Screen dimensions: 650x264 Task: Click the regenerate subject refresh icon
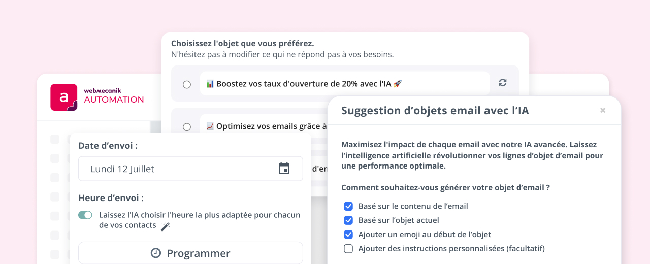point(502,83)
